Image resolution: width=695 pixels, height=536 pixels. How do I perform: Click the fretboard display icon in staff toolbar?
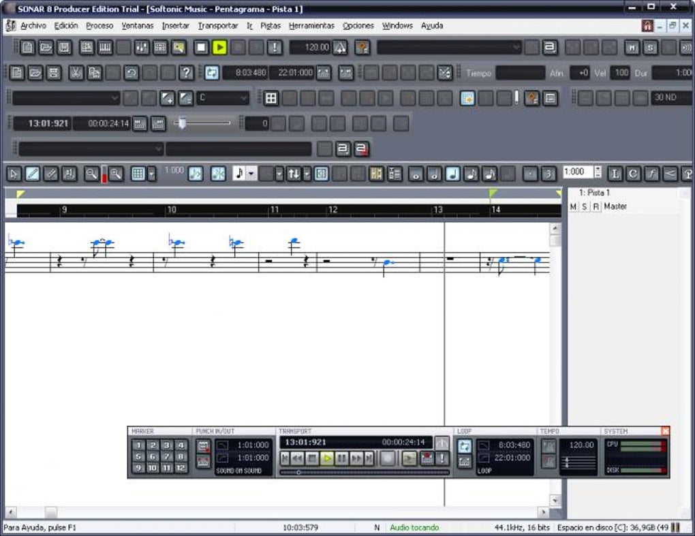(x=376, y=174)
